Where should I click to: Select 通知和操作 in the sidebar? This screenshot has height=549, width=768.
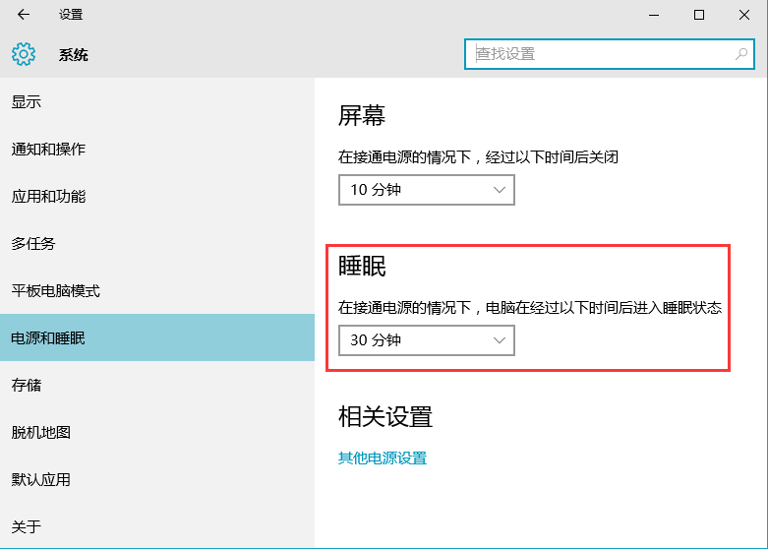[48, 150]
